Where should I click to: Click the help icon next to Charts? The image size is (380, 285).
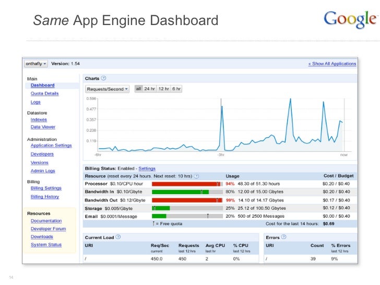click(x=104, y=78)
